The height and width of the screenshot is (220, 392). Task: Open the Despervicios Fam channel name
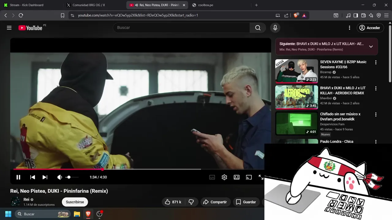332,124
